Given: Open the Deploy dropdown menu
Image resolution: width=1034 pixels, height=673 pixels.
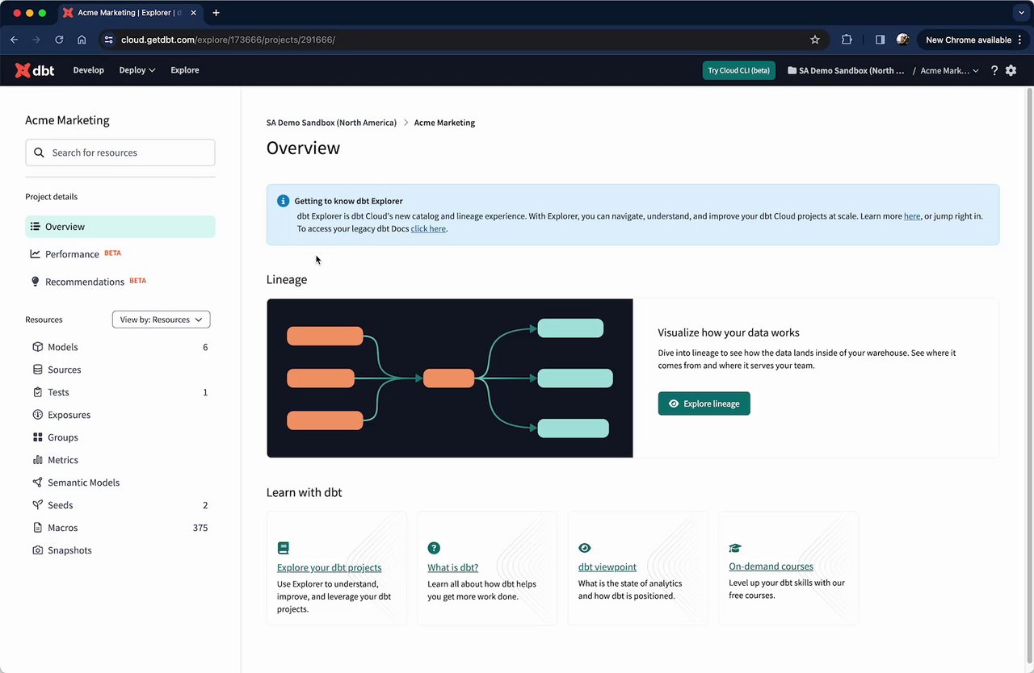Looking at the screenshot, I should pyautogui.click(x=137, y=70).
